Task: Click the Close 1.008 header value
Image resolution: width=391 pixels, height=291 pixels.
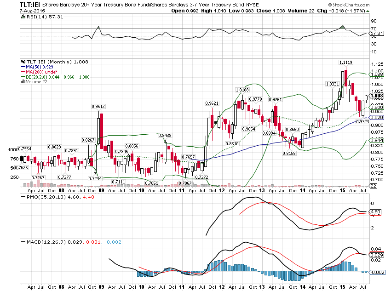Action: click(x=270, y=11)
